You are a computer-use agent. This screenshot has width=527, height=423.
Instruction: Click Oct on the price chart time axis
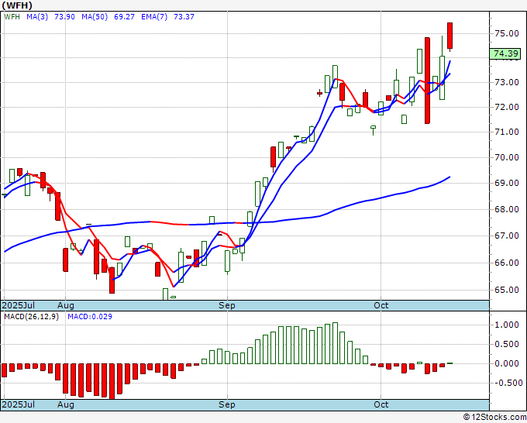[x=381, y=305]
